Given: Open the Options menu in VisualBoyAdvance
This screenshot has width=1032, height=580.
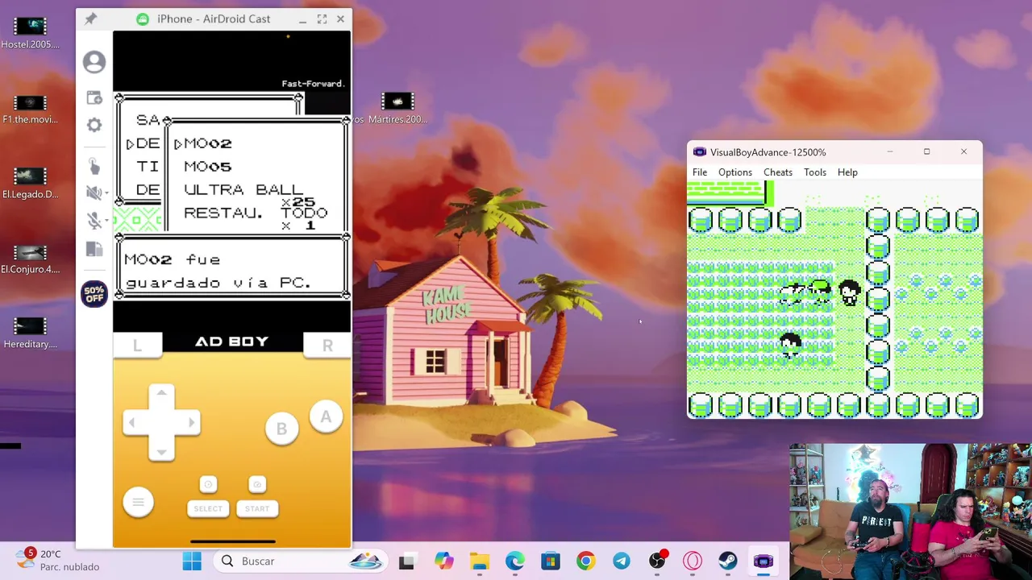Looking at the screenshot, I should tap(735, 172).
